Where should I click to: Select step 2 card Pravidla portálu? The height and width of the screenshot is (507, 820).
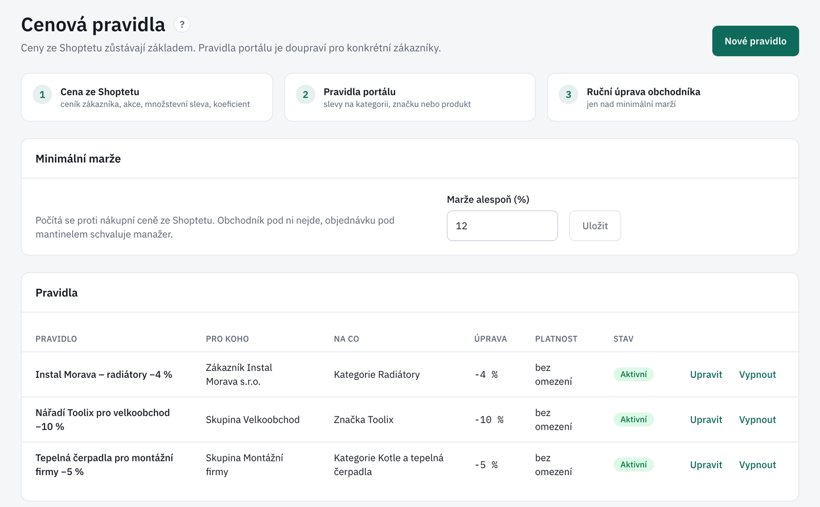pos(410,97)
